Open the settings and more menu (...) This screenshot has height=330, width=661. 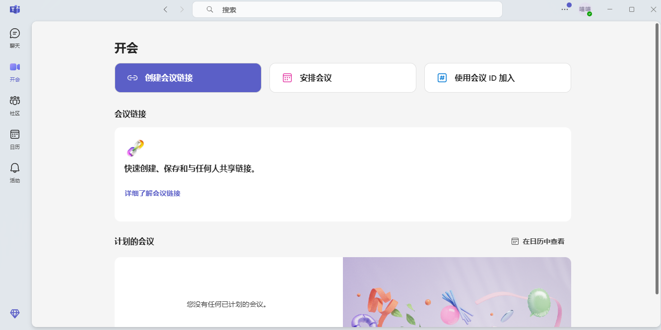click(x=564, y=9)
